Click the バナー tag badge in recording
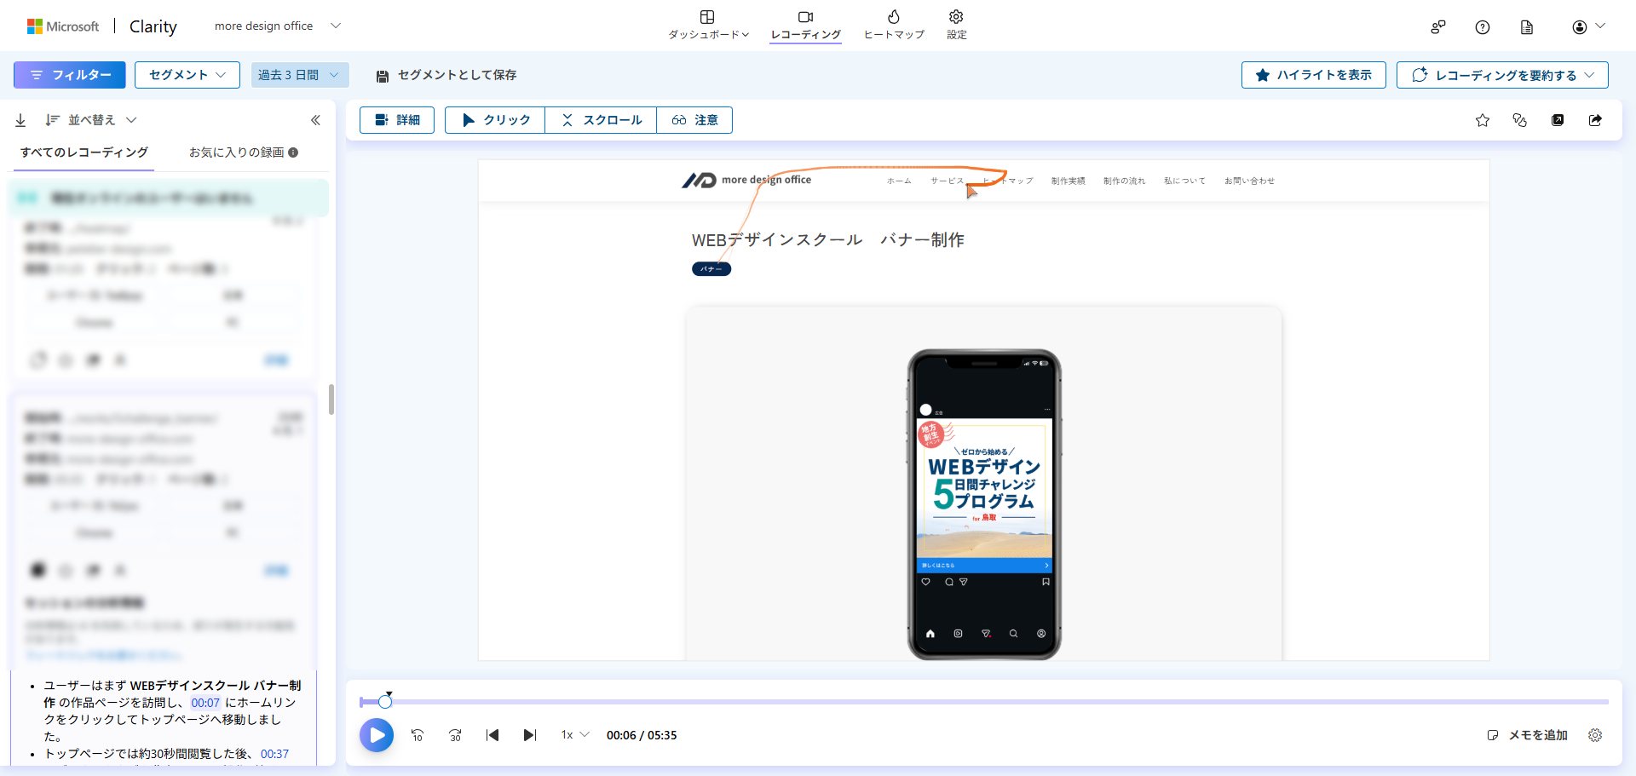Image resolution: width=1636 pixels, height=776 pixels. click(711, 269)
